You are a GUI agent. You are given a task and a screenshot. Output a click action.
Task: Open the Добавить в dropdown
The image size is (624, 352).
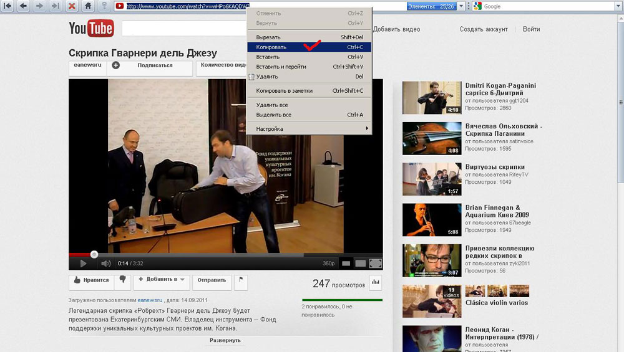tap(161, 280)
